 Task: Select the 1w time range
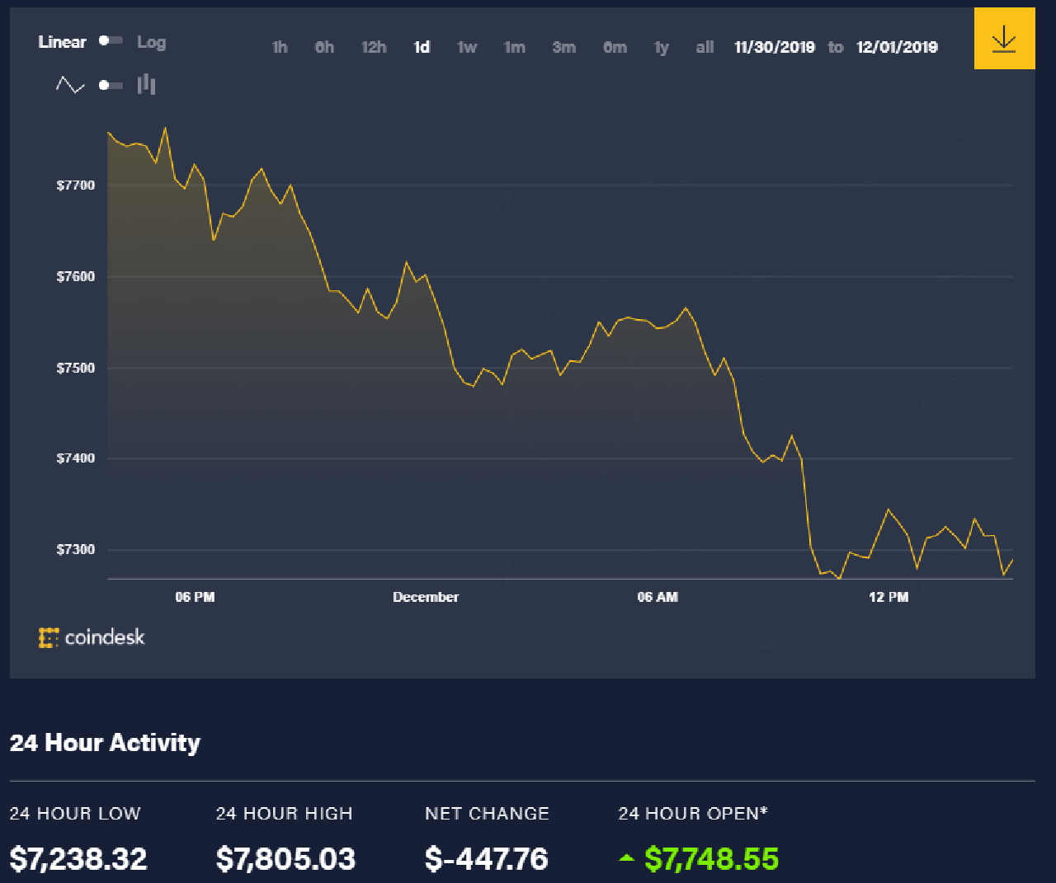click(x=467, y=47)
